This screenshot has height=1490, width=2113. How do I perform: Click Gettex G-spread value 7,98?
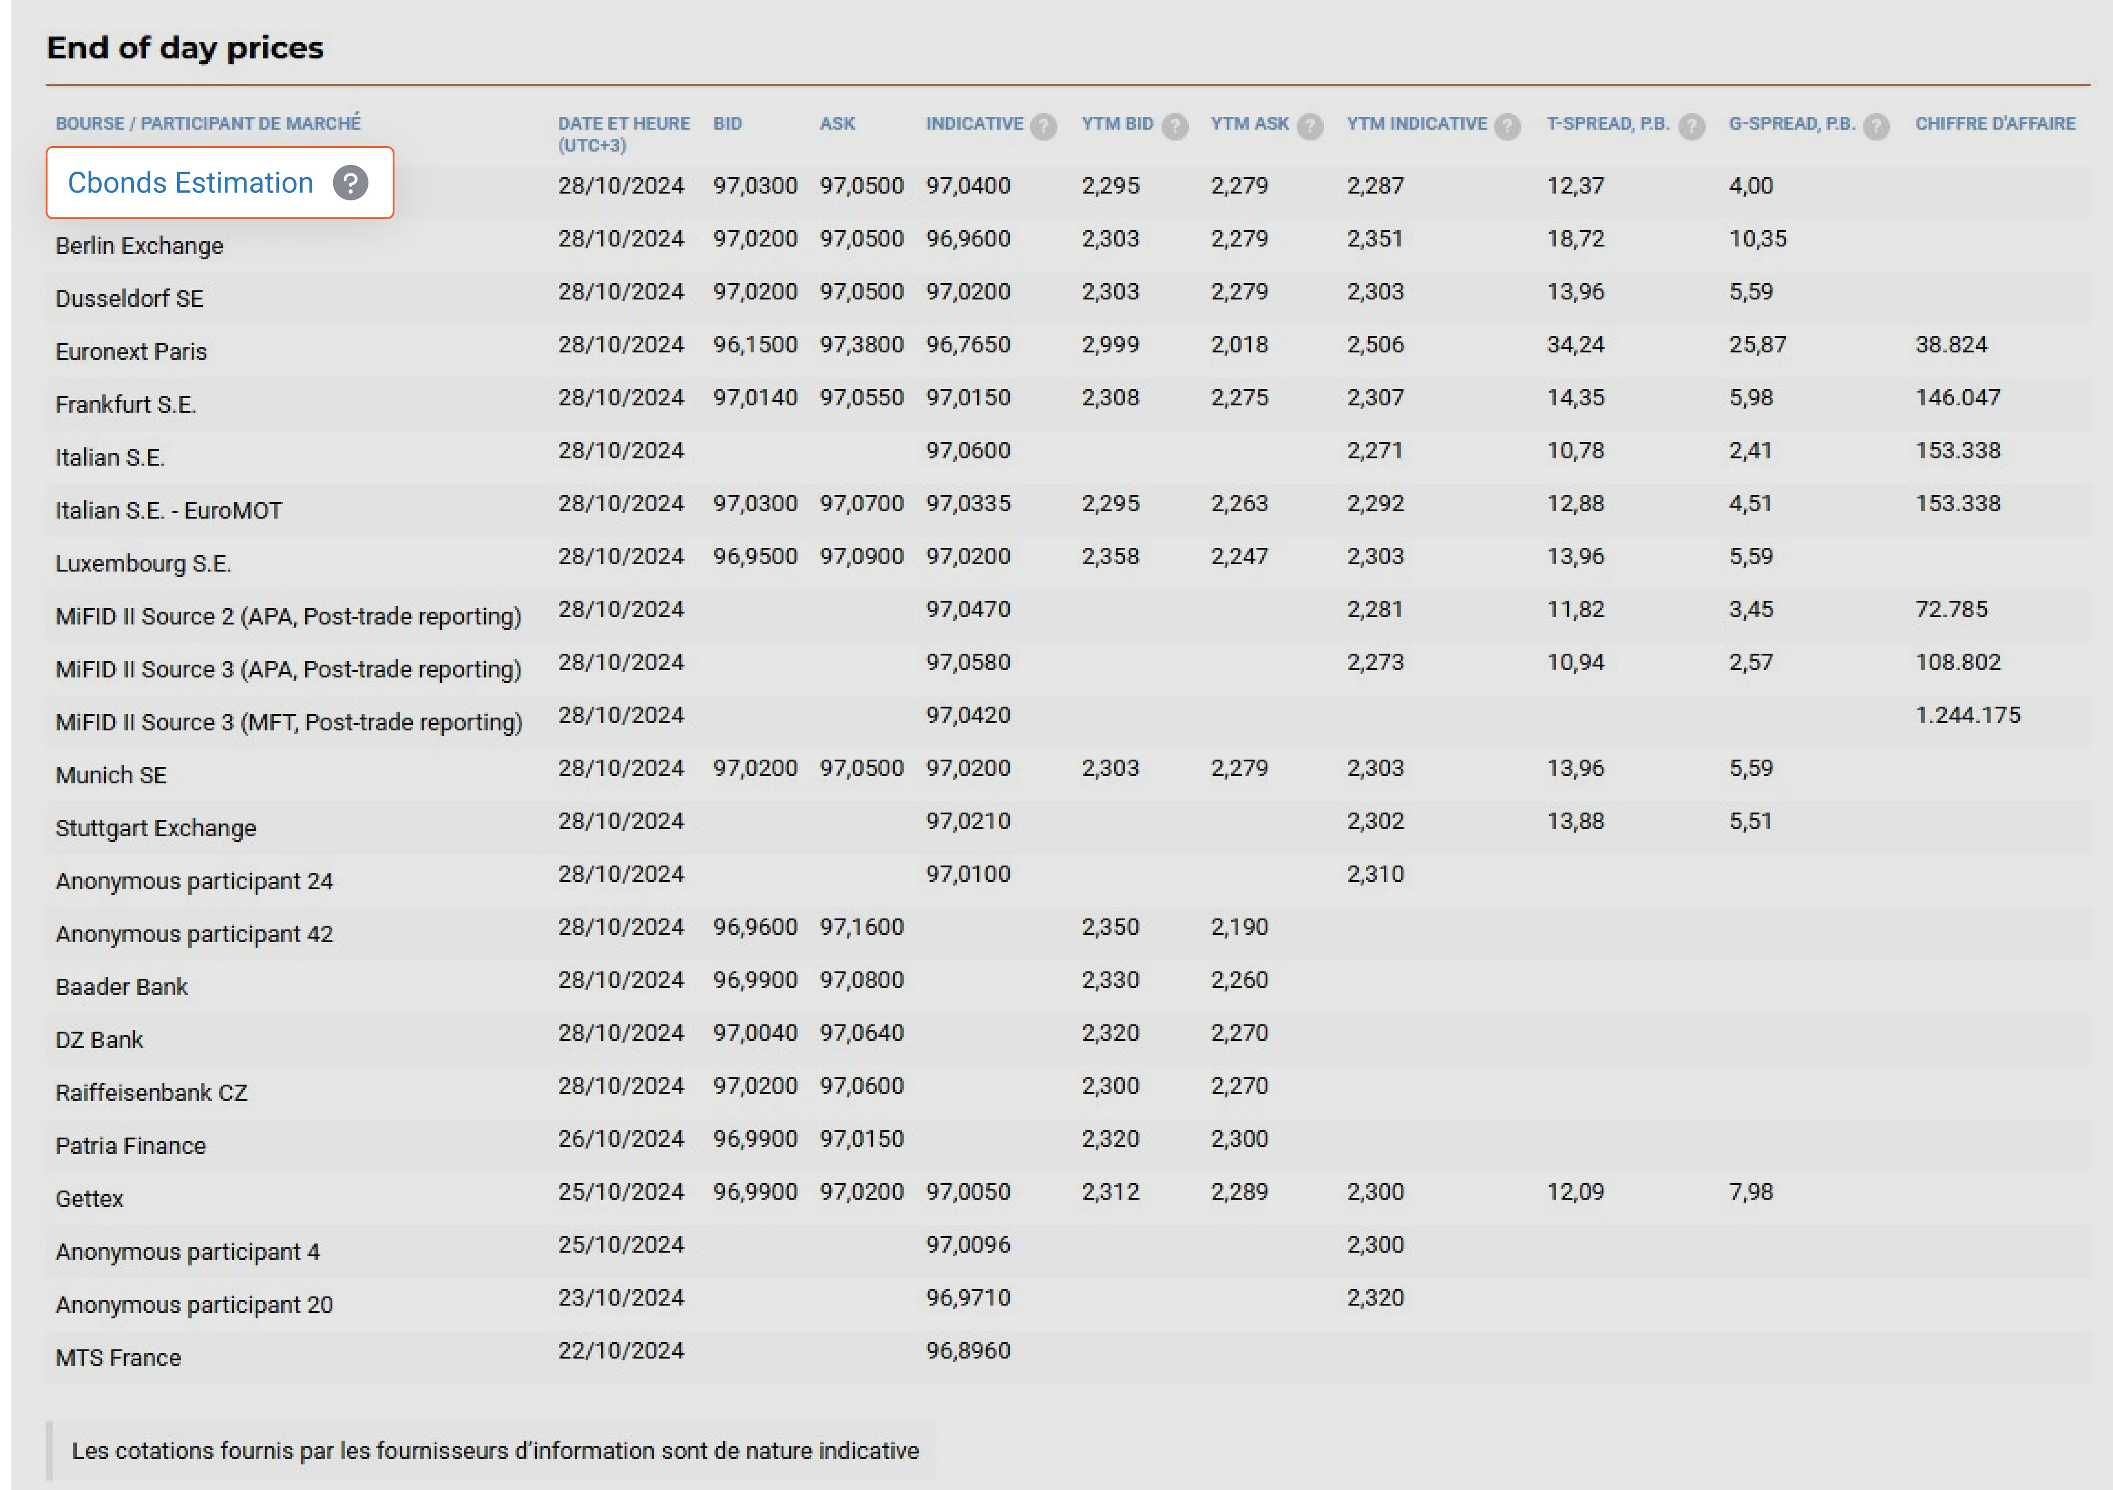click(x=1750, y=1192)
